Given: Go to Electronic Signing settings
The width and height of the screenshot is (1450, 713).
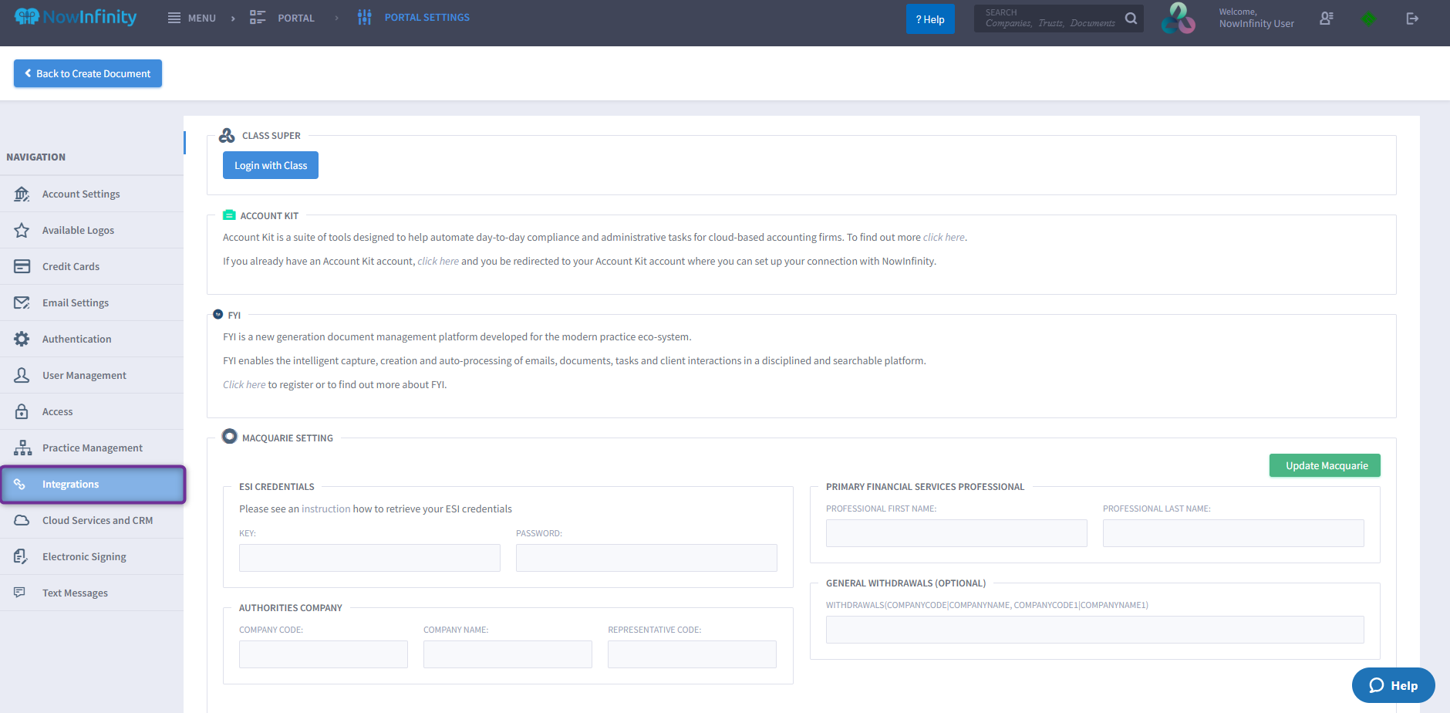Looking at the screenshot, I should point(92,556).
